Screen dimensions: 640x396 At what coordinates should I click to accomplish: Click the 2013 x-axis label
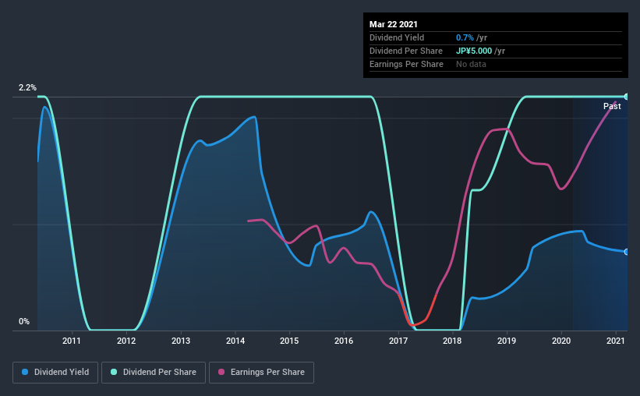180,341
